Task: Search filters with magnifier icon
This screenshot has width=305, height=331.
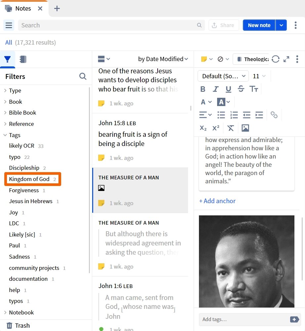Action: [x=83, y=76]
